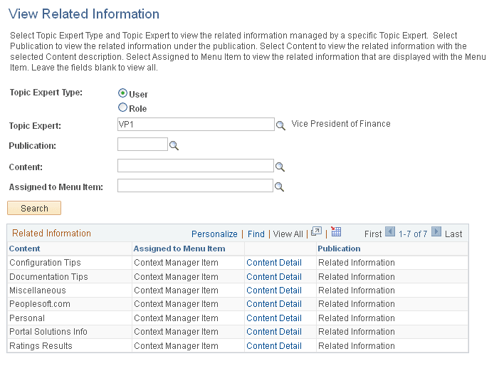Click the Topic Expert input field
499x366 pixels.
click(x=196, y=125)
